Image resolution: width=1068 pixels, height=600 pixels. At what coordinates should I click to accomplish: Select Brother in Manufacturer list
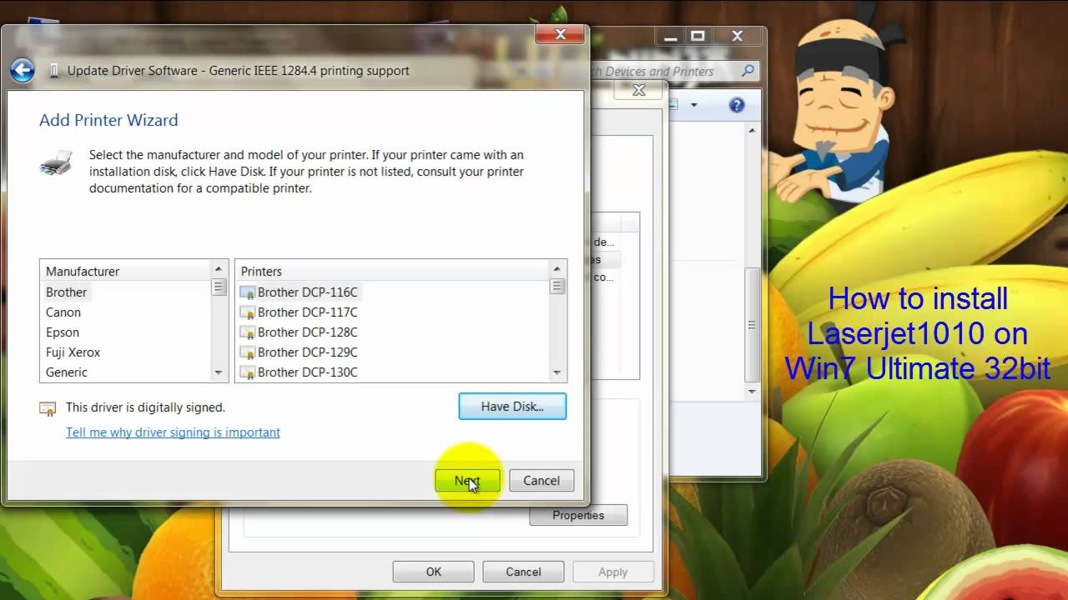pos(66,292)
